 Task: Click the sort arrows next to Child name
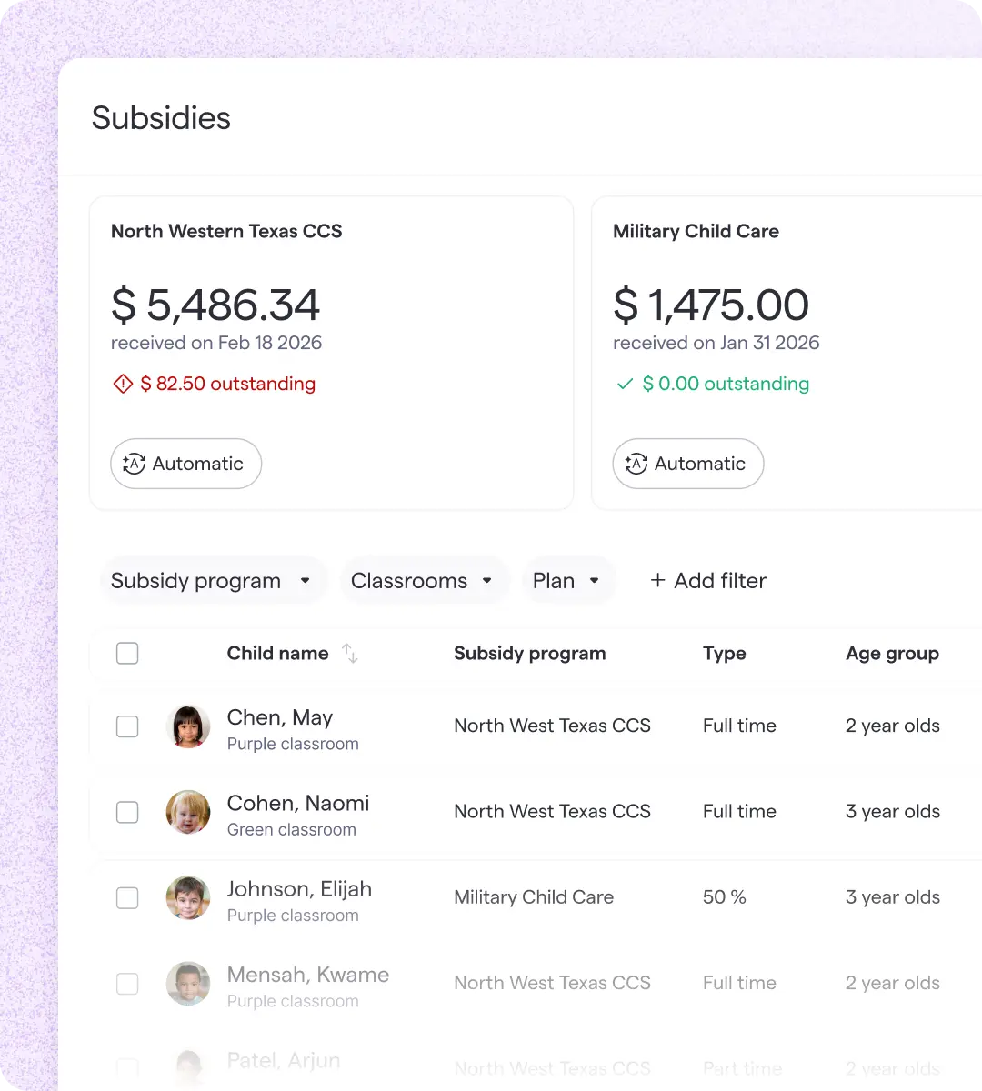coord(350,653)
